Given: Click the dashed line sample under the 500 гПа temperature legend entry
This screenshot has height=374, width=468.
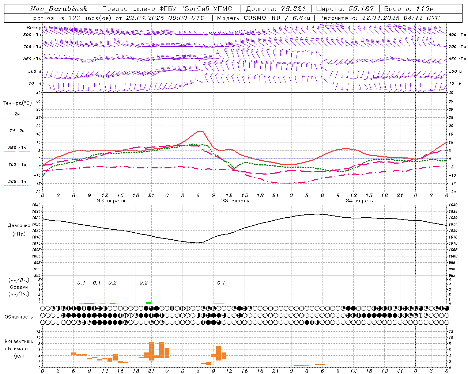Looking at the screenshot, I should point(16,186).
